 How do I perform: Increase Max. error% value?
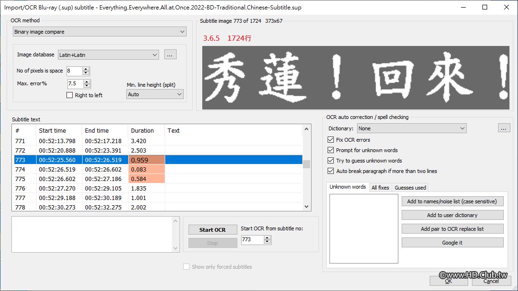tap(87, 82)
